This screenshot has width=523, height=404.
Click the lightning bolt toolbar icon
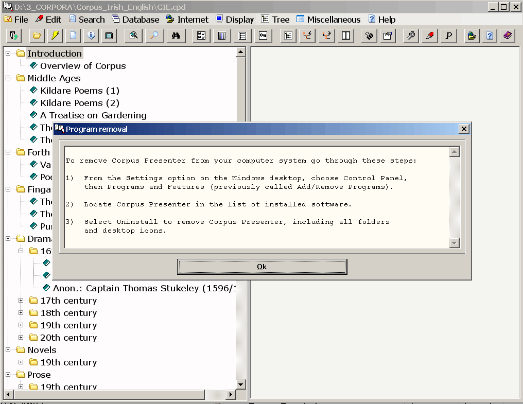click(x=55, y=36)
